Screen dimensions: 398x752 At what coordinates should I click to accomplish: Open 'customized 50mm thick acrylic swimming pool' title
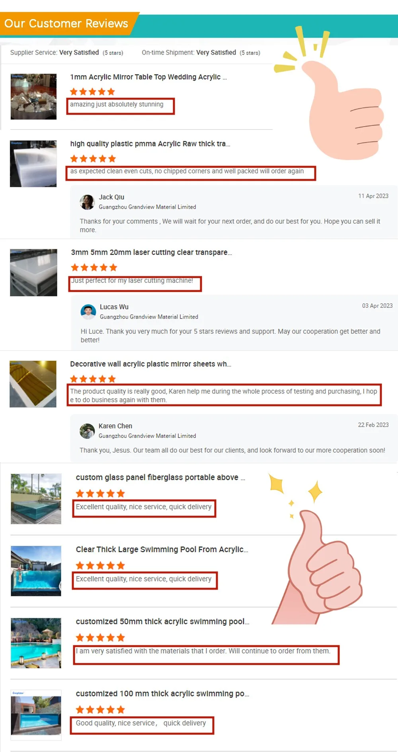(162, 621)
